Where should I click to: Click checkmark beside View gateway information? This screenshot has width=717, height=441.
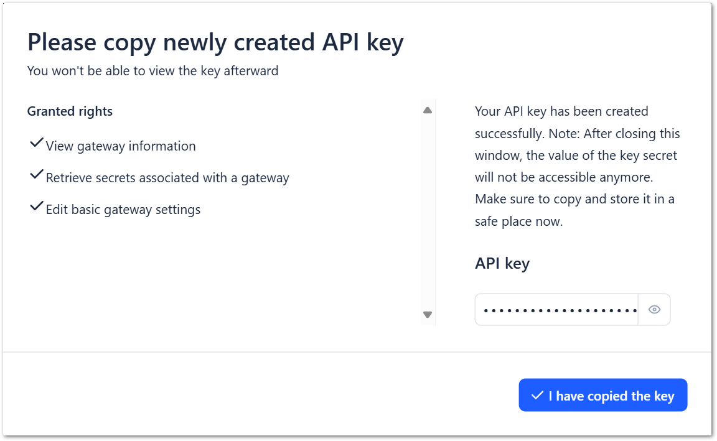36,144
